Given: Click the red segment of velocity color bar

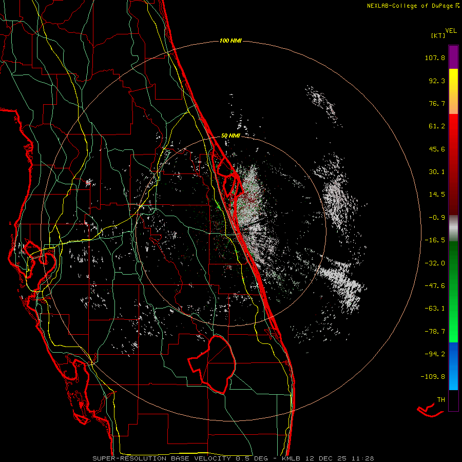Looking at the screenshot, I should point(453,164).
